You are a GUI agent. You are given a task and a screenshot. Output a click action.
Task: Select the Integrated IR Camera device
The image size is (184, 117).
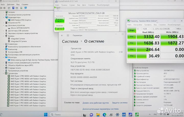19,41
